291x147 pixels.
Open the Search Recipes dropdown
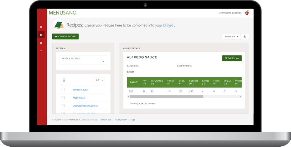[x=83, y=60]
